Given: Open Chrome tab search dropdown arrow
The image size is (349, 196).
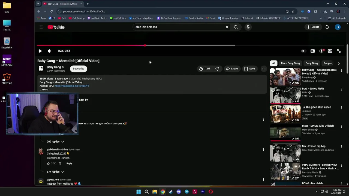Looking at the screenshot, I should (38, 4).
